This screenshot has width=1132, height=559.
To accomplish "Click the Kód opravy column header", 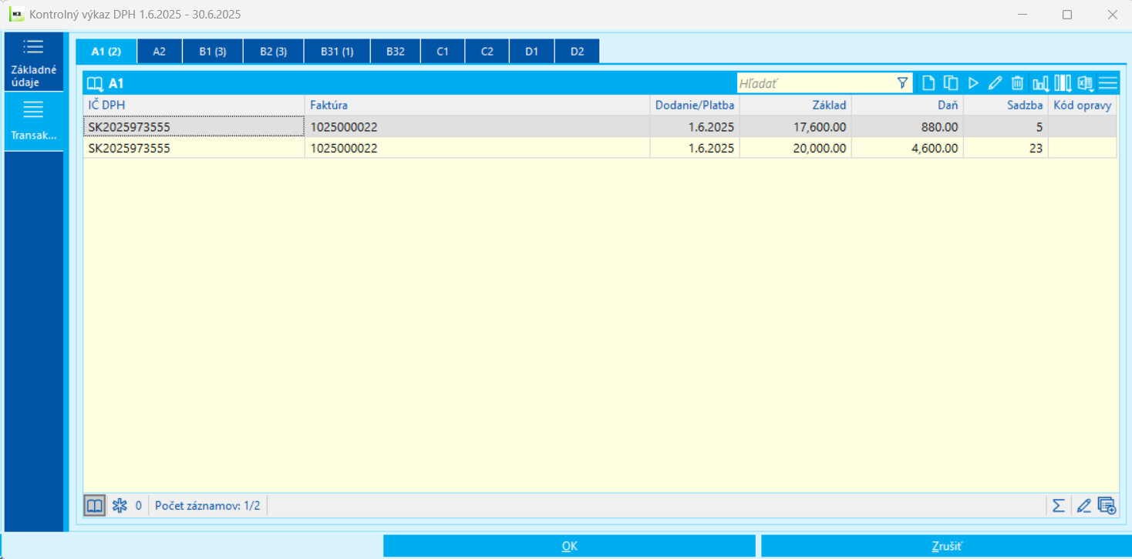I will point(1083,105).
